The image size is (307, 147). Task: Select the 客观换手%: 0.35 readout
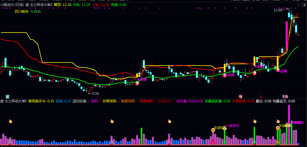[x=41, y=101]
